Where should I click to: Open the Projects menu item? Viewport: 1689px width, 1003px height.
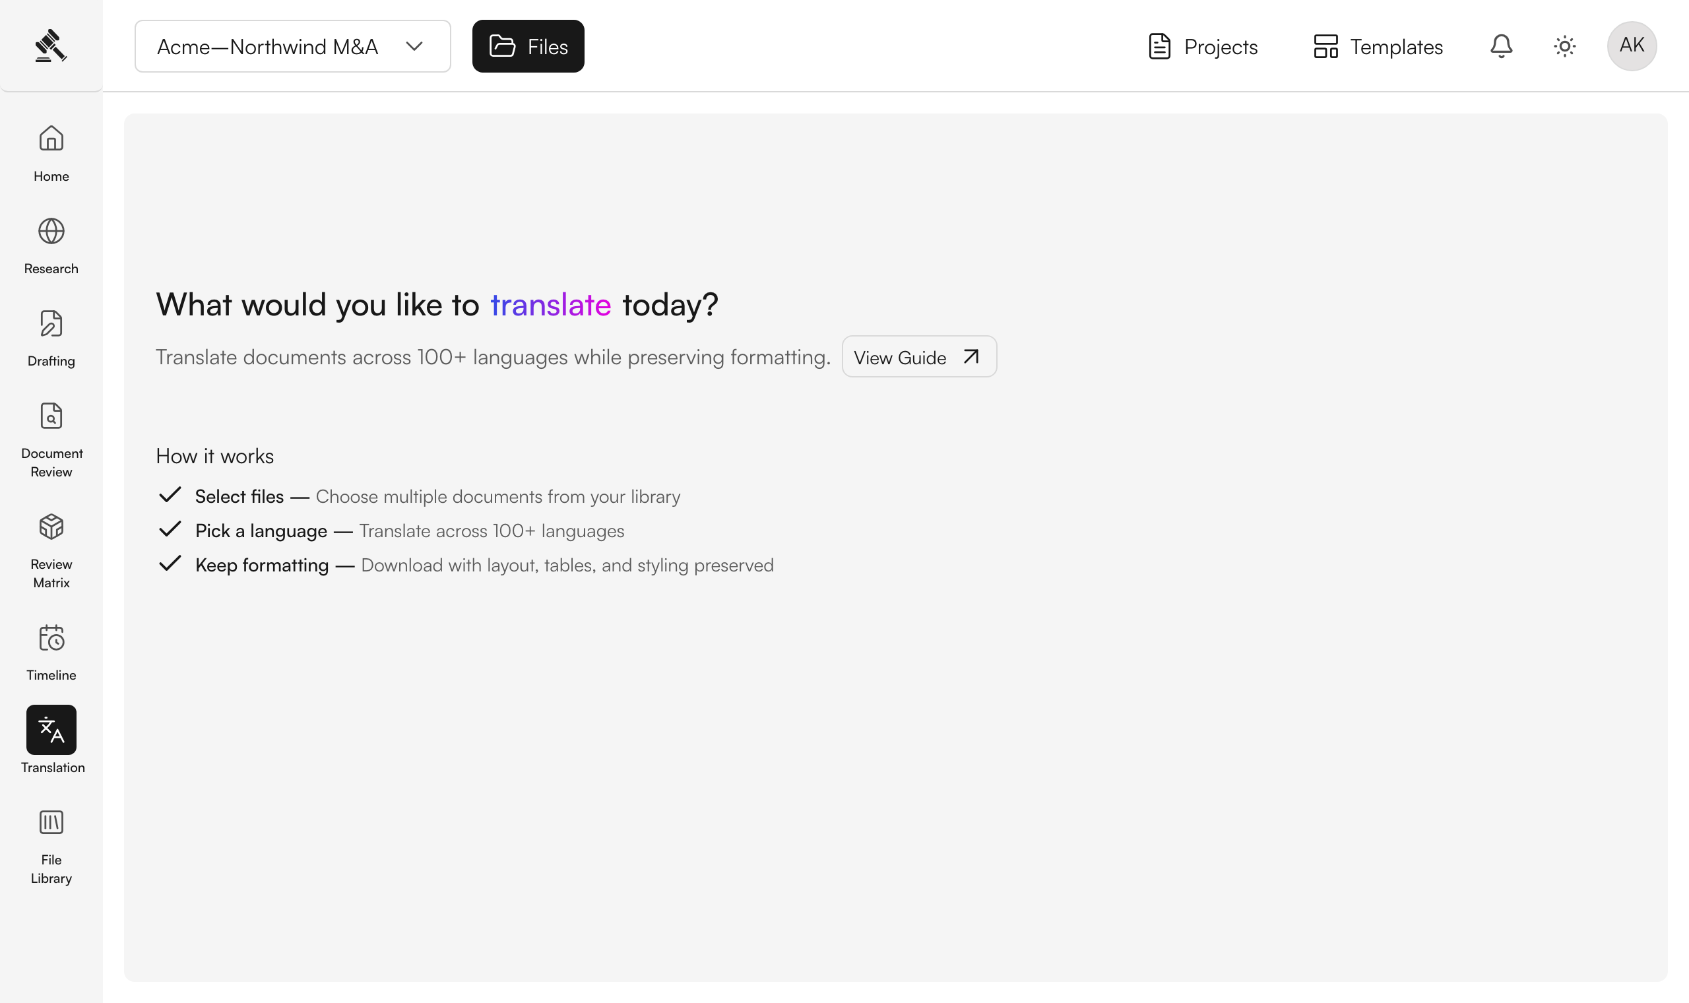[1203, 46]
